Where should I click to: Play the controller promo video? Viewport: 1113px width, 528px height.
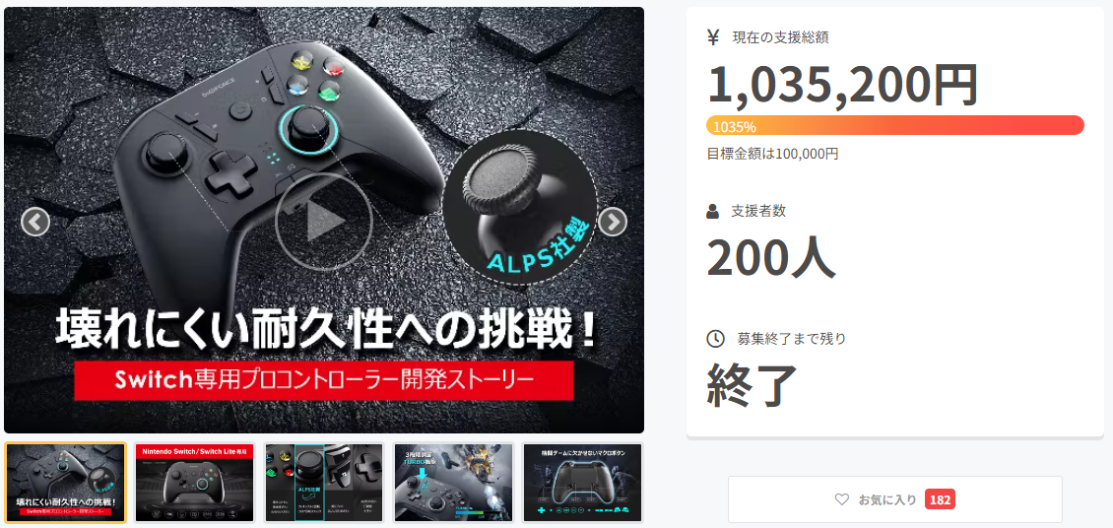(x=324, y=222)
